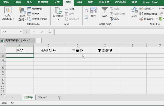Add a new sheet with plus icon

59,98
